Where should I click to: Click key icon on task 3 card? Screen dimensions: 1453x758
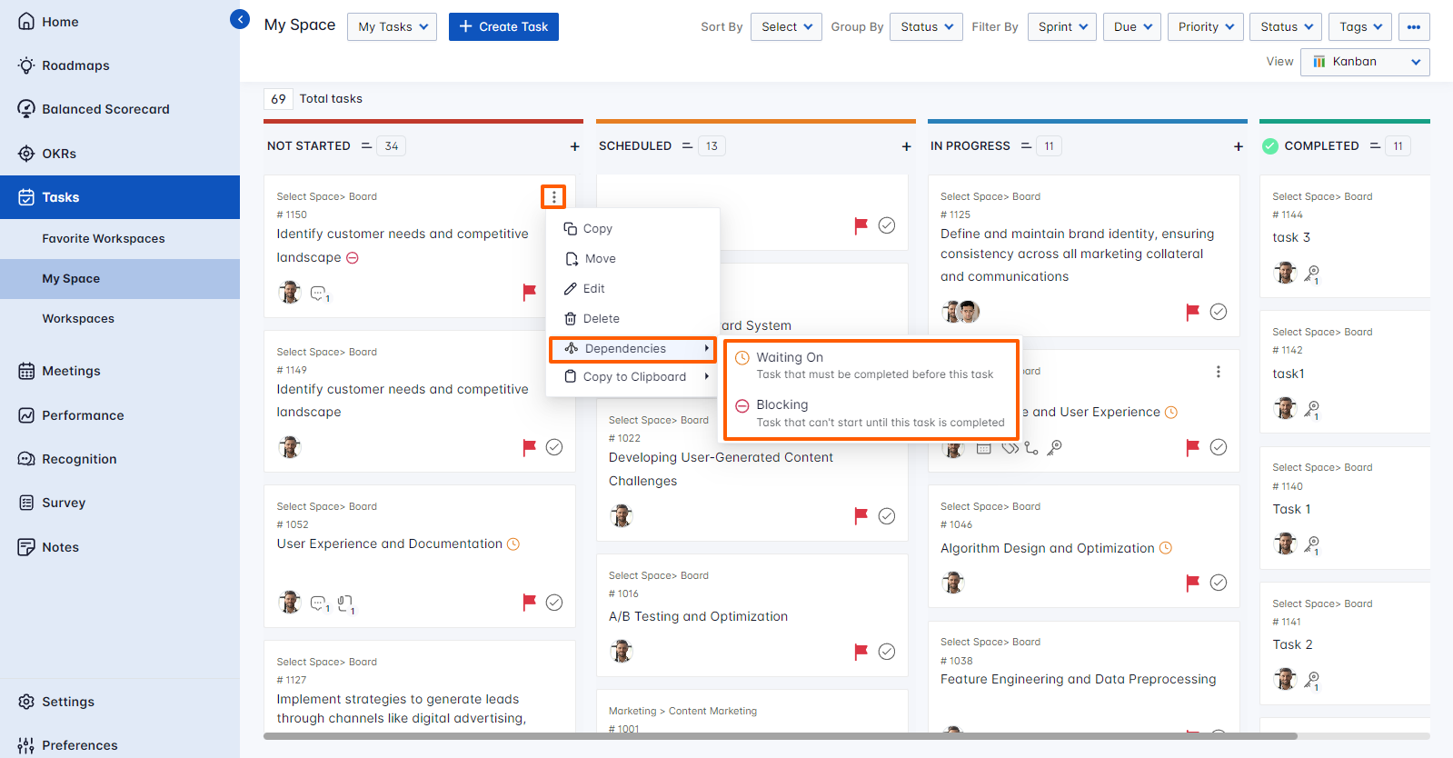coord(1311,273)
